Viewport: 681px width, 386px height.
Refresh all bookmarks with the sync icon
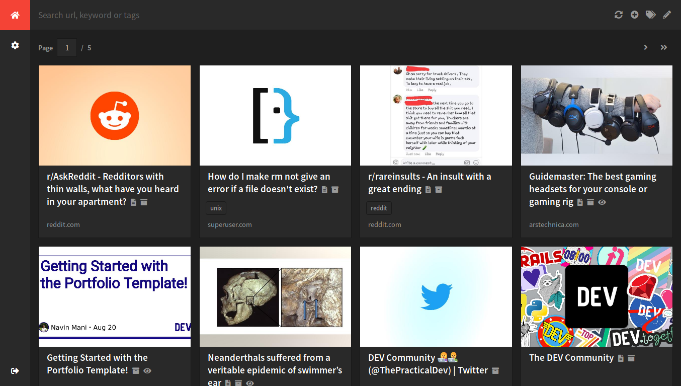coord(618,15)
